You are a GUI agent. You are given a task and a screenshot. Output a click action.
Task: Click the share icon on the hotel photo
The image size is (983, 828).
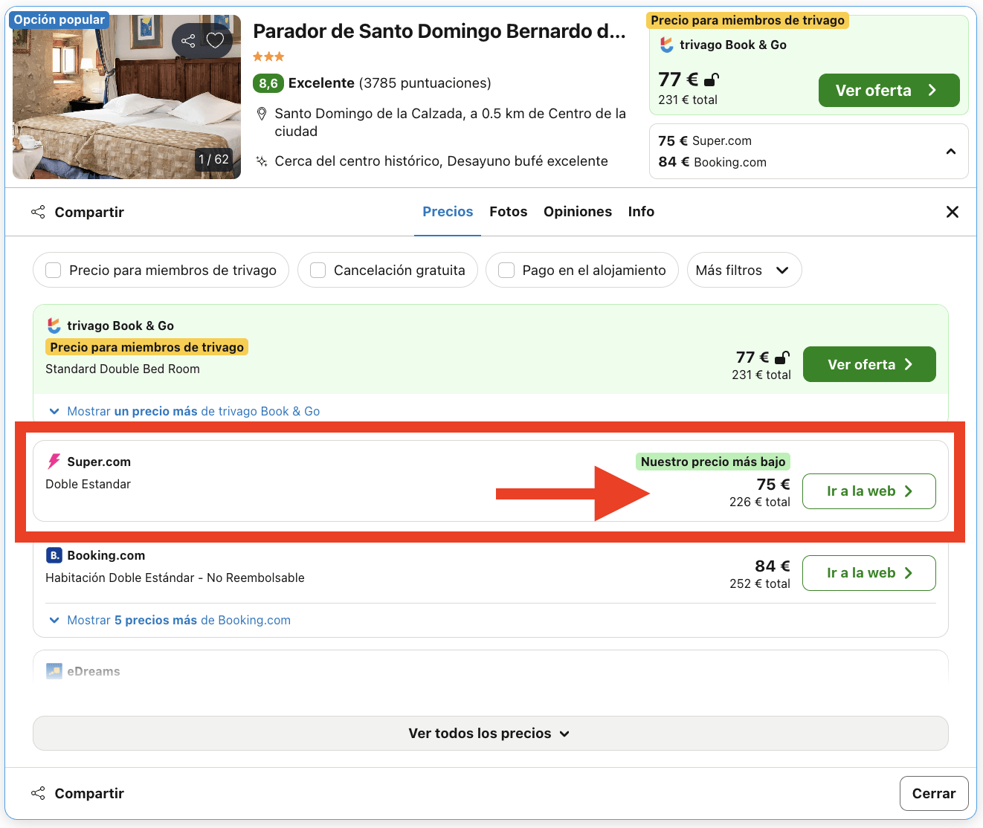187,41
